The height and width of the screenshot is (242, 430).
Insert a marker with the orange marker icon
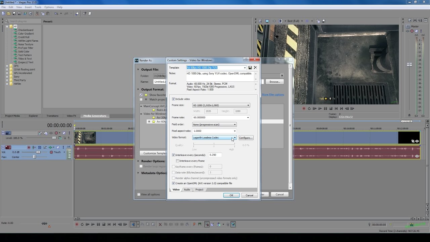(x=194, y=225)
